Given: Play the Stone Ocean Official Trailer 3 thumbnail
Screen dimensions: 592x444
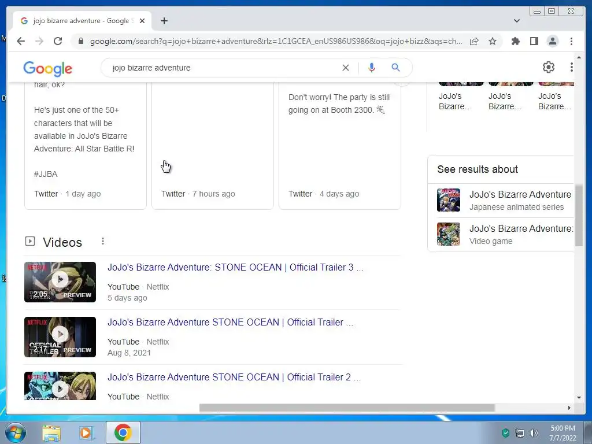Looking at the screenshot, I should 60,282.
